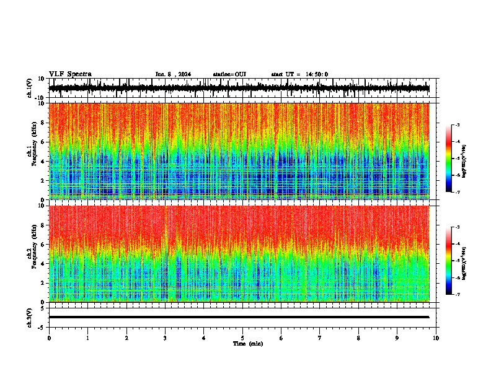The width and height of the screenshot is (491, 379).
Task: Click the station name label
Action: (x=229, y=74)
